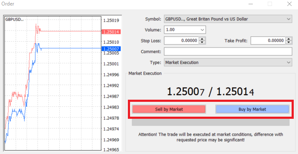The image size is (298, 154).
Task: Click the Sell by Market button
Action: [x=169, y=109]
